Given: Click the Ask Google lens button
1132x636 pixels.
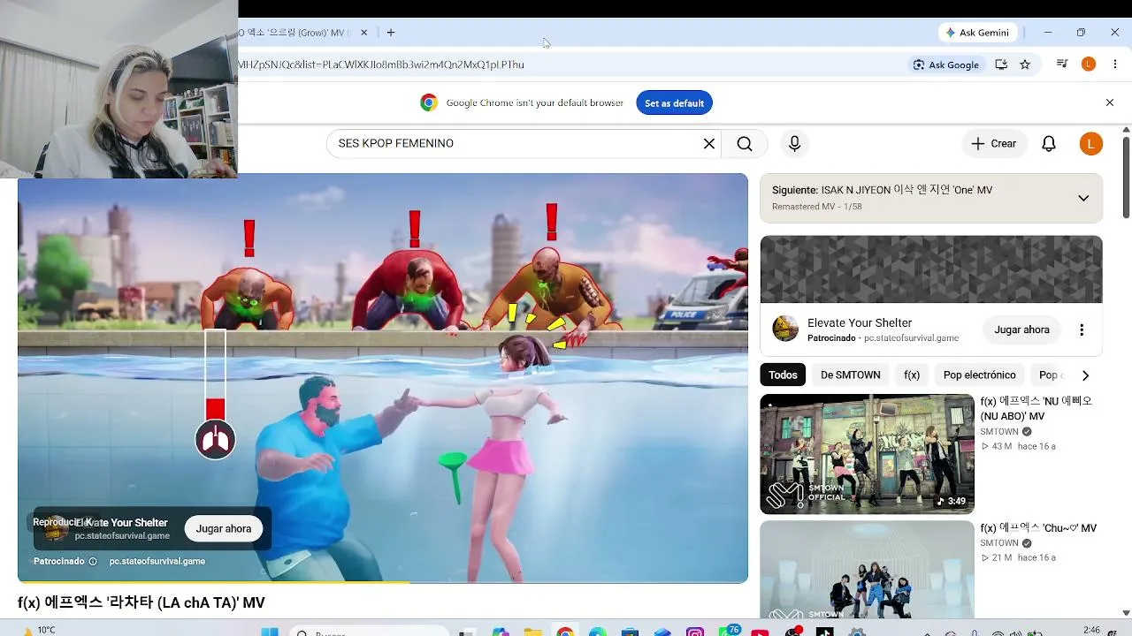Looking at the screenshot, I should click(x=945, y=64).
